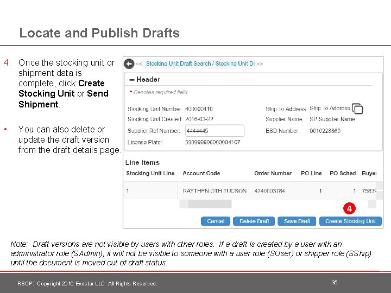Click the copy Ship To Address icon
The width and height of the screenshot is (391, 293).
point(357,109)
